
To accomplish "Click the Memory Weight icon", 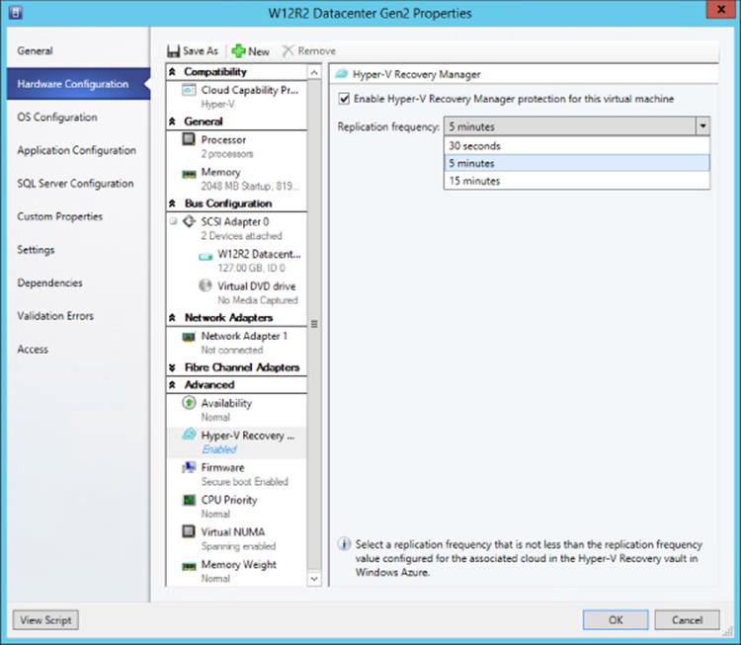I will (x=189, y=566).
